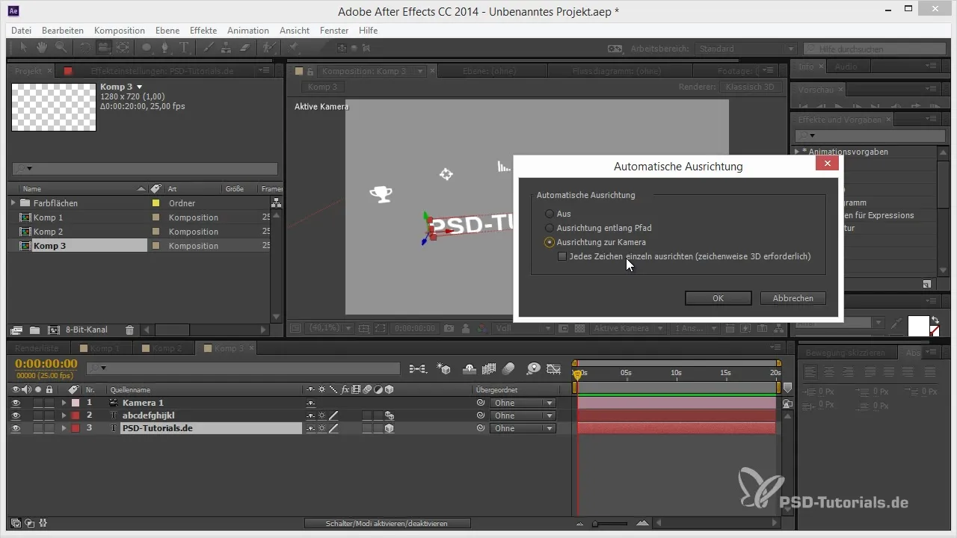The height and width of the screenshot is (538, 957).
Task: Expand the Farbflächen folder
Action: pos(13,202)
